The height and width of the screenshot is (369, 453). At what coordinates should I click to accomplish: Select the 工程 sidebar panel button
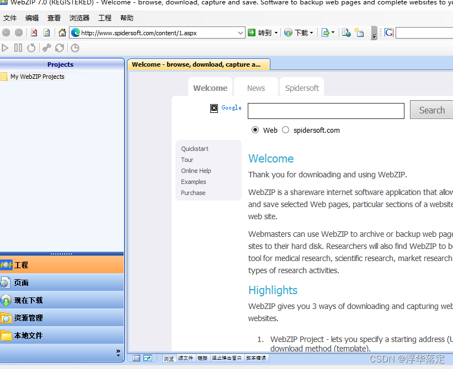[x=62, y=265]
